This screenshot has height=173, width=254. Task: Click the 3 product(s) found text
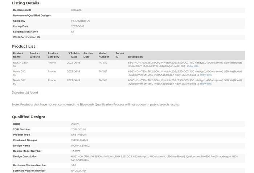tap(25, 92)
